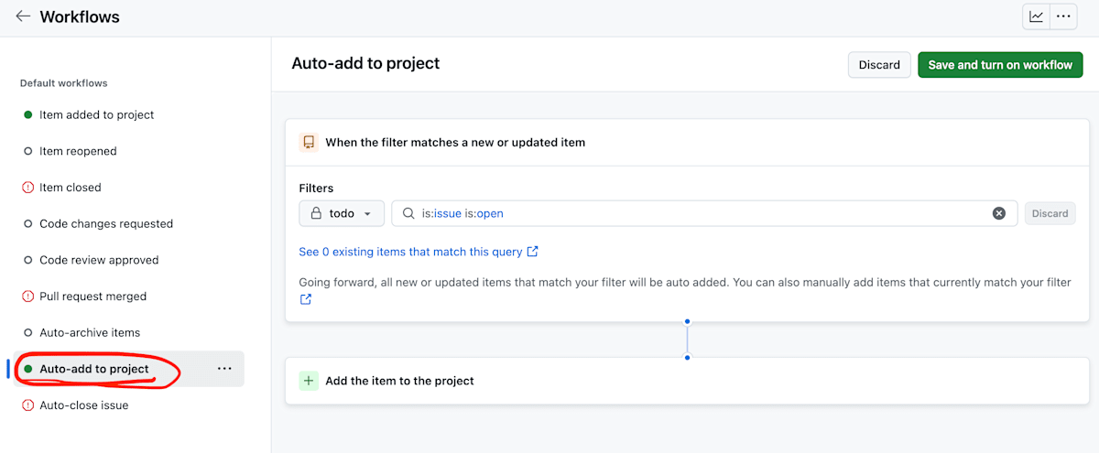Open Code changes requested workflow
This screenshot has height=453, width=1099.
point(105,223)
